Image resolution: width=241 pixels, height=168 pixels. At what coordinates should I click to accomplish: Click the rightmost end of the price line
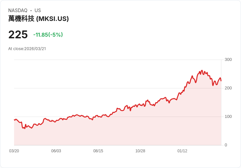tap(221, 81)
